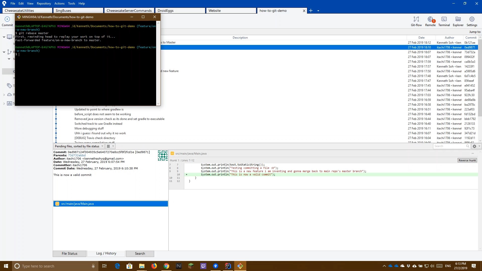Click the Reverse hunk button
The image size is (482, 271).
(x=467, y=160)
